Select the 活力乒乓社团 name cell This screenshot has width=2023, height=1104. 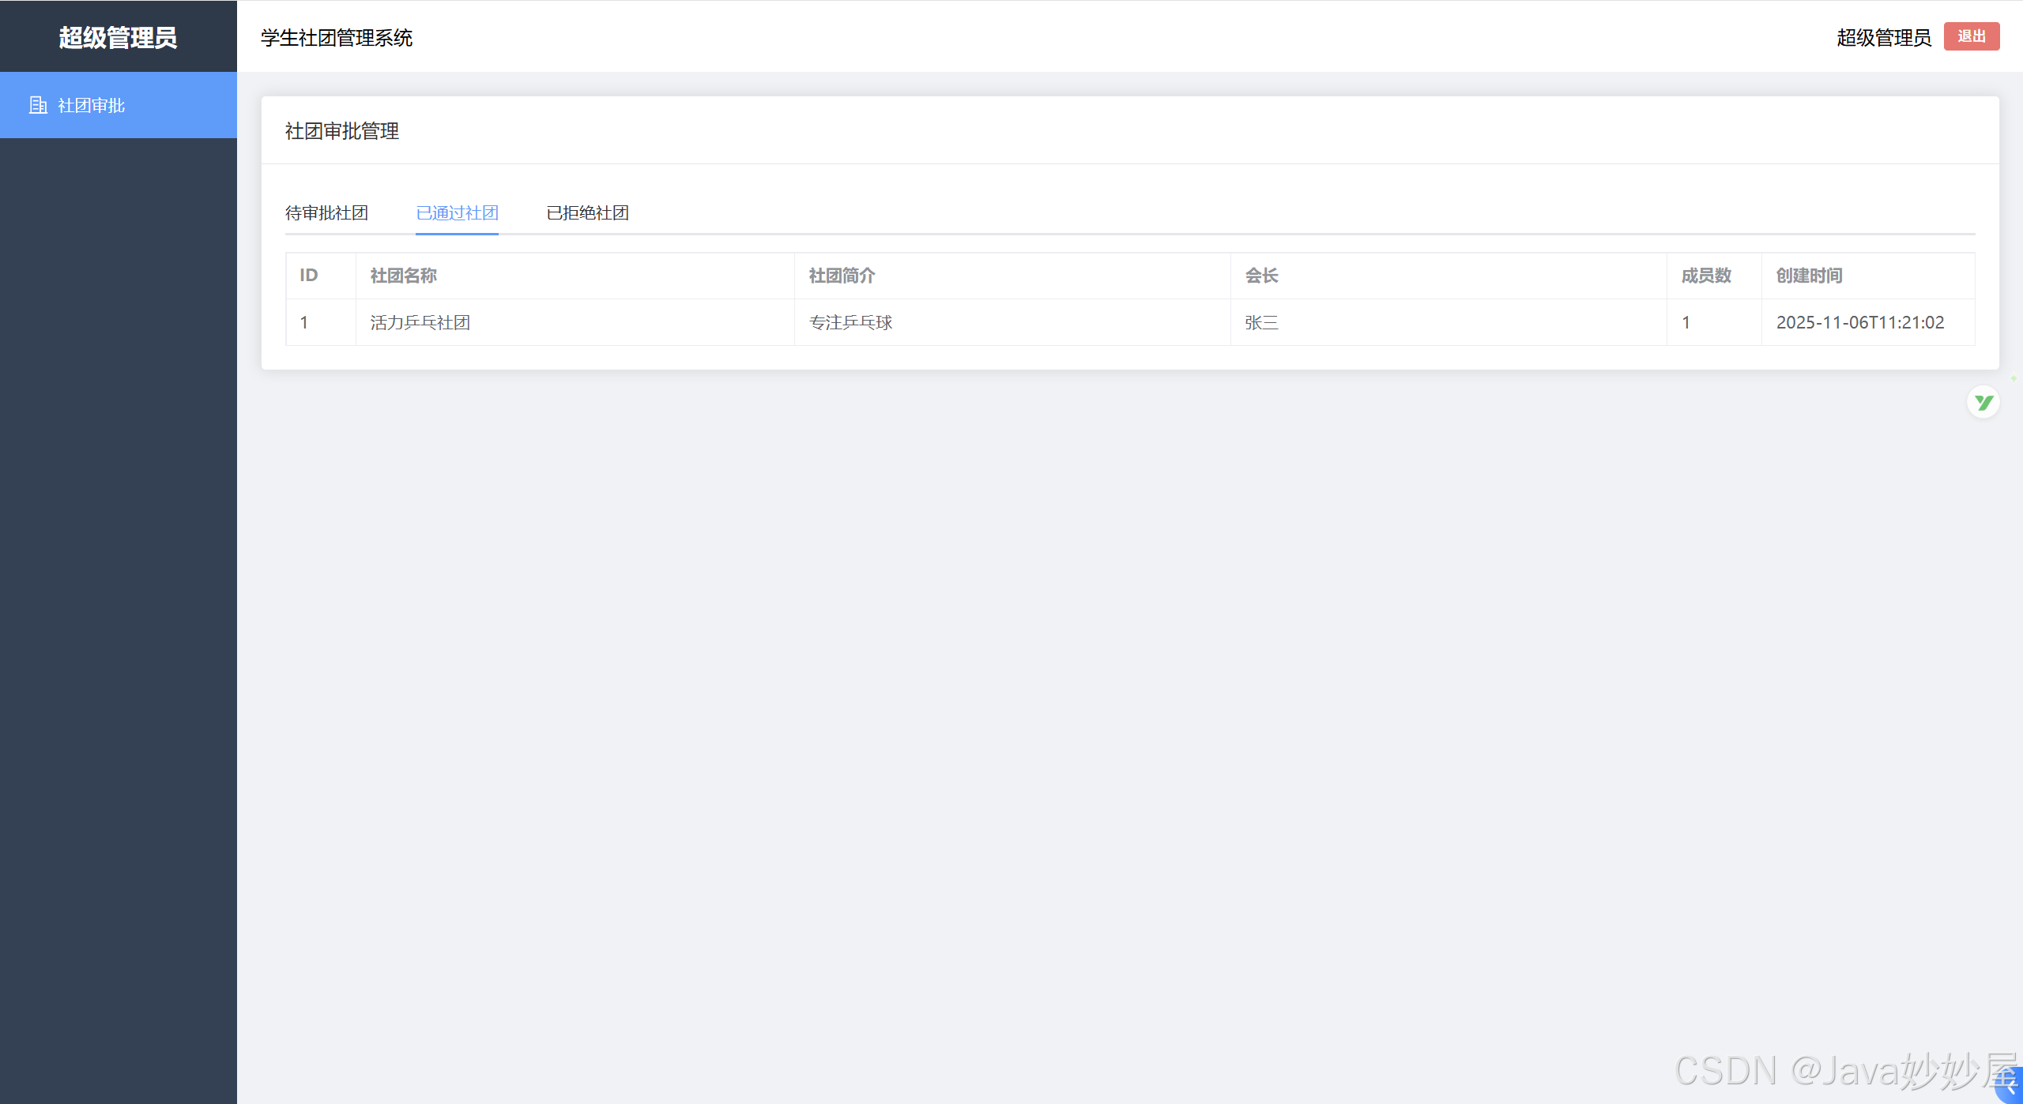[x=575, y=322]
